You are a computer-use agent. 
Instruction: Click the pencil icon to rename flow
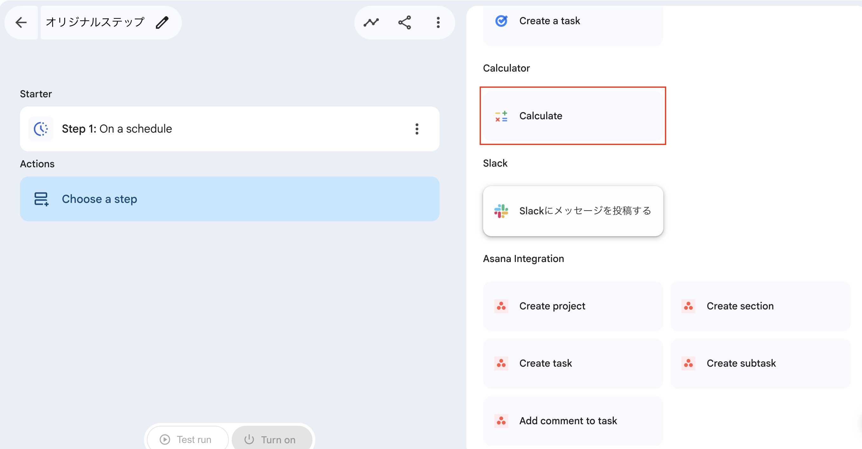[162, 23]
